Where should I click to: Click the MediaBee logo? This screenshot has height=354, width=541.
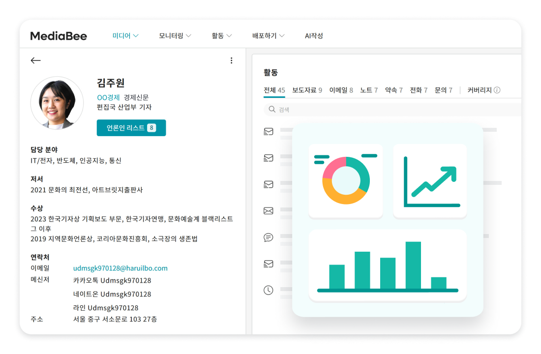58,35
